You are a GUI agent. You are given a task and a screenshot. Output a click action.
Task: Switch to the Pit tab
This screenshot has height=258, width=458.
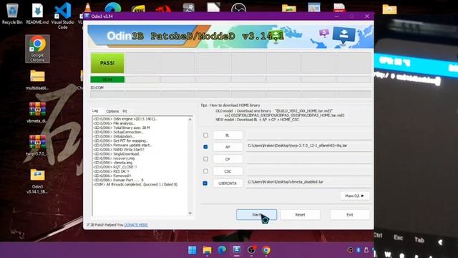click(125, 111)
